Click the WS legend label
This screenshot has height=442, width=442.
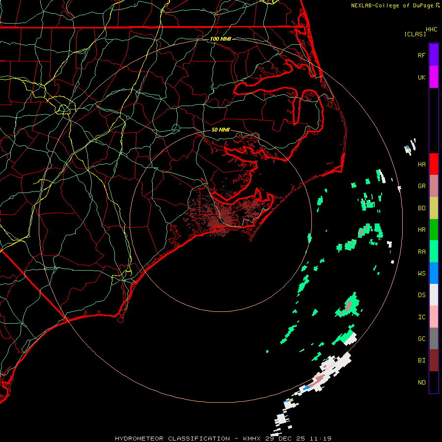pyautogui.click(x=421, y=274)
